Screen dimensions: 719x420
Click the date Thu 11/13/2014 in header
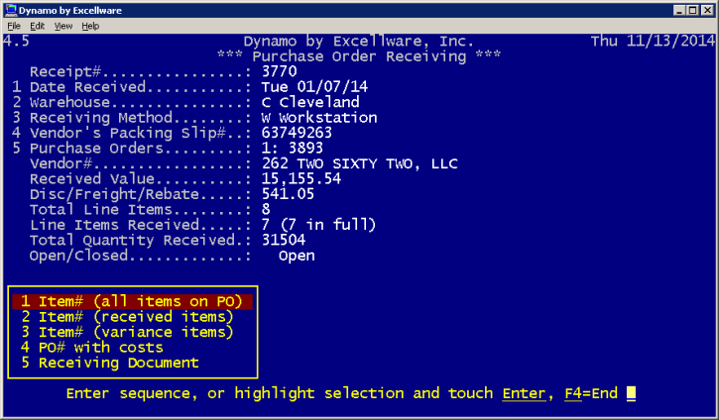pos(653,41)
